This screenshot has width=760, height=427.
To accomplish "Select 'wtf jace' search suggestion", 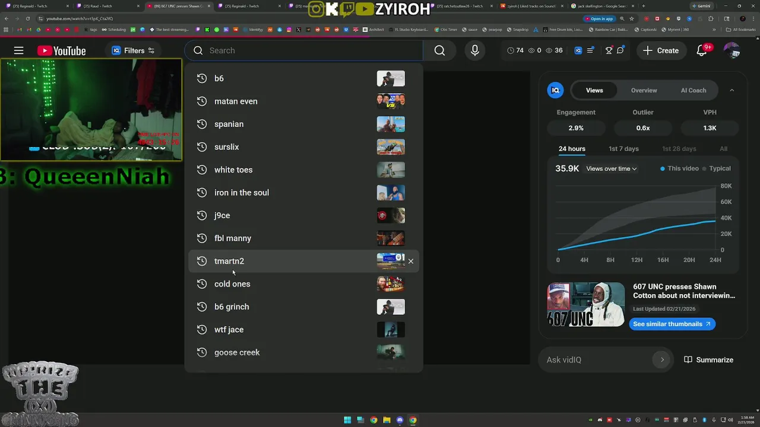I will 303,330.
